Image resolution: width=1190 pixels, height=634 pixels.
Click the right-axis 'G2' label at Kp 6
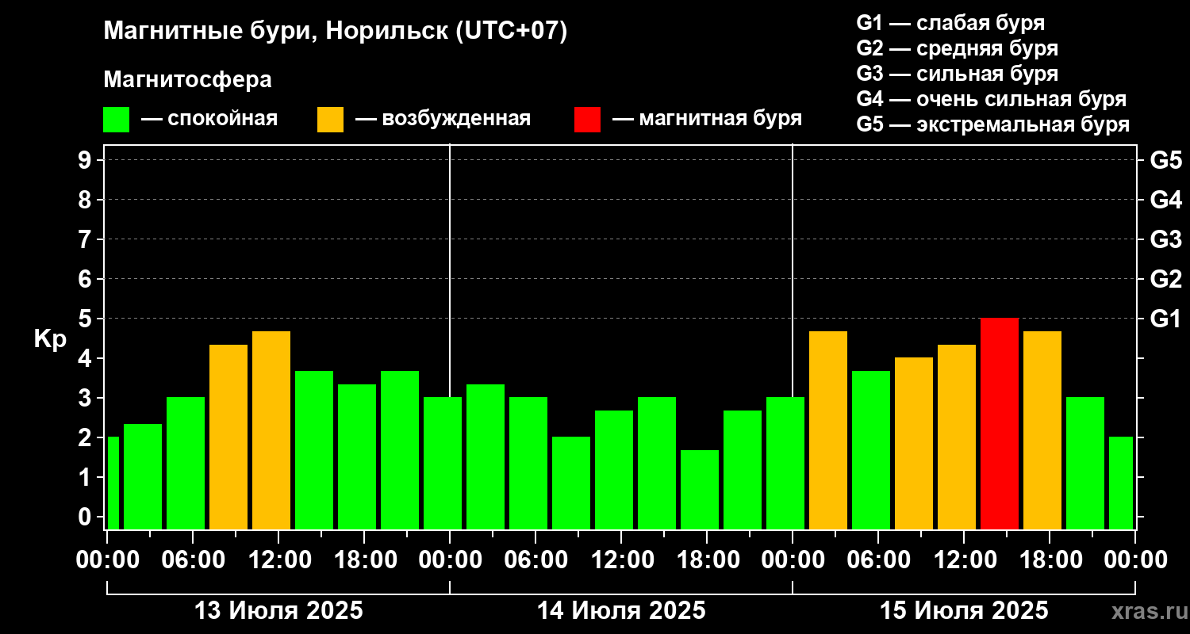(1166, 279)
